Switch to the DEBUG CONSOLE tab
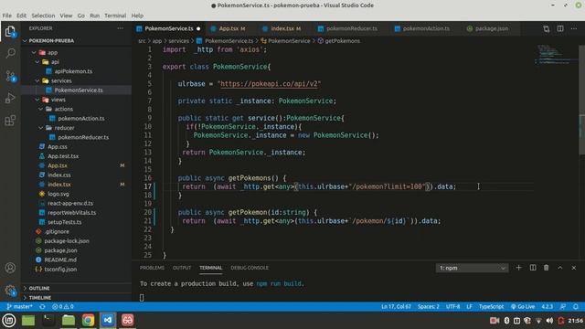 pyautogui.click(x=250, y=268)
